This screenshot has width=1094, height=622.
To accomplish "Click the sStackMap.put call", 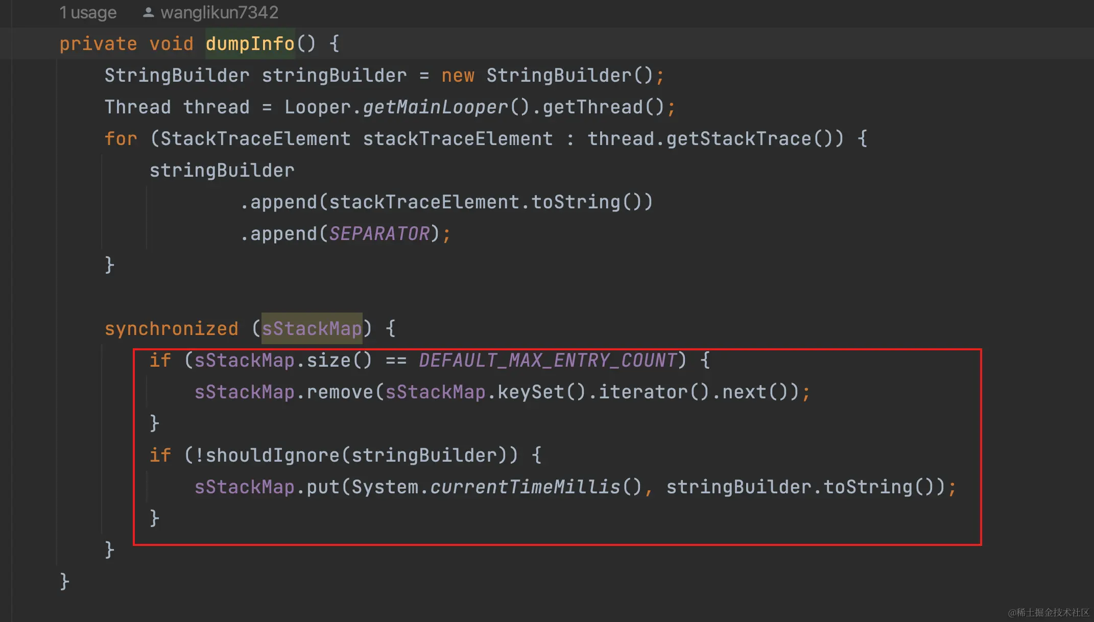I will [x=323, y=487].
